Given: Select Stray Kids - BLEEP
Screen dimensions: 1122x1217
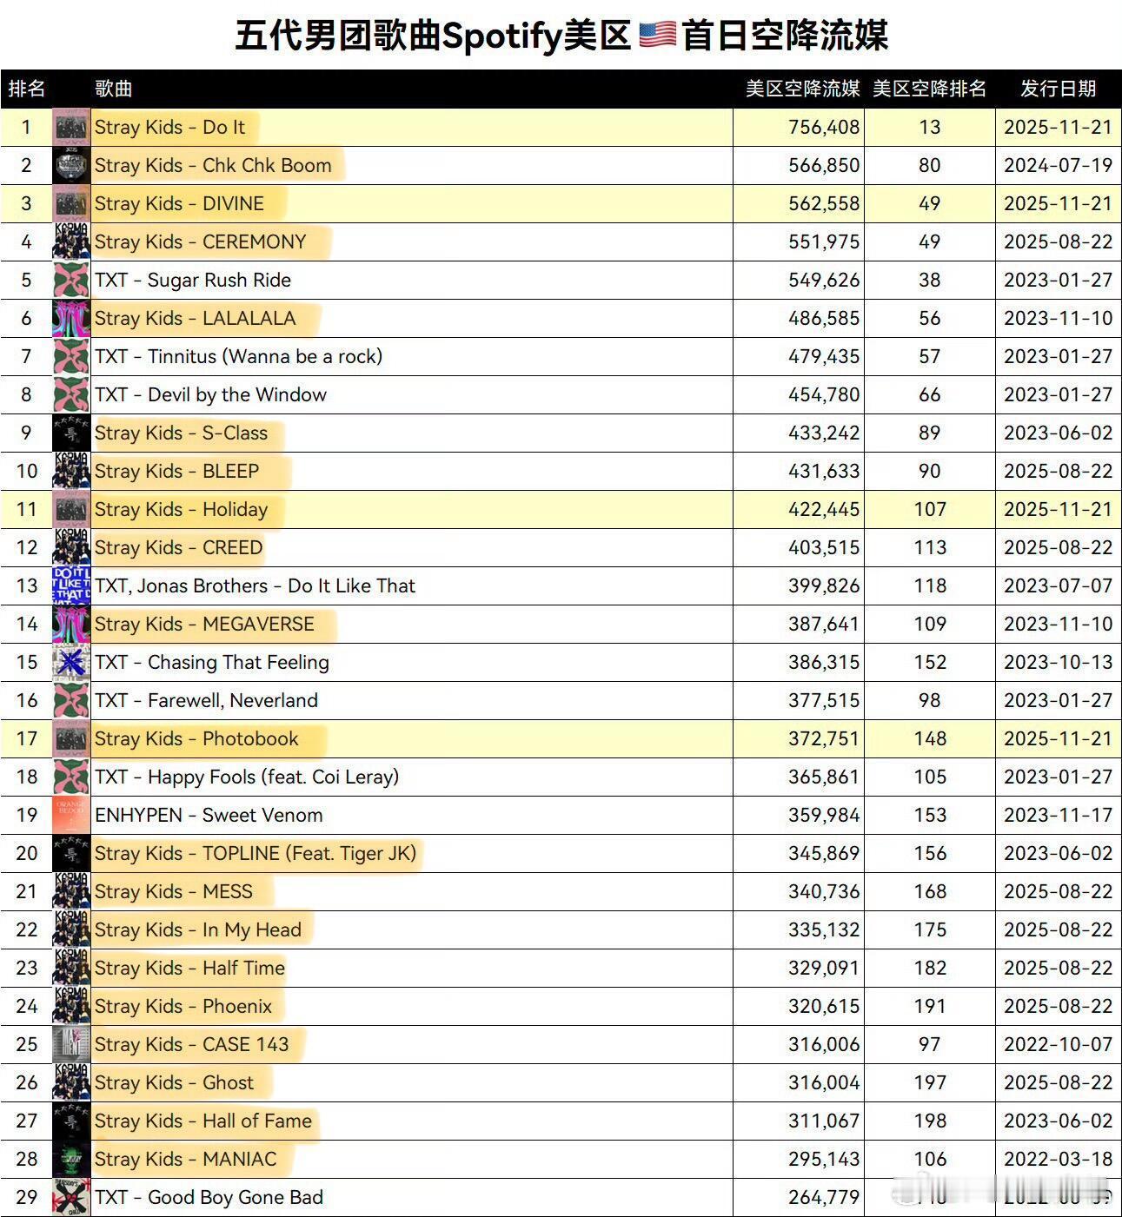Looking at the screenshot, I should [176, 471].
